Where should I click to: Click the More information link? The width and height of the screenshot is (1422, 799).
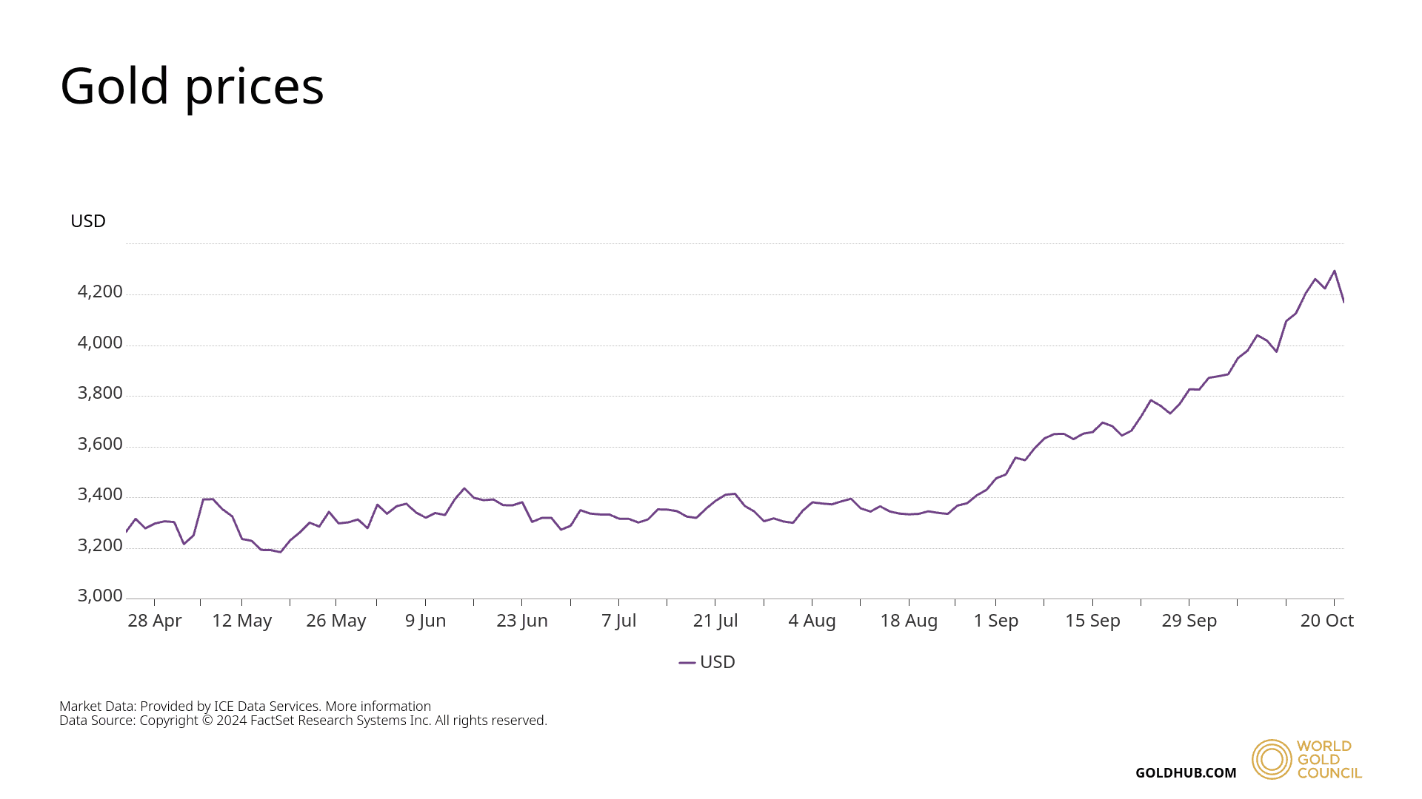point(378,707)
